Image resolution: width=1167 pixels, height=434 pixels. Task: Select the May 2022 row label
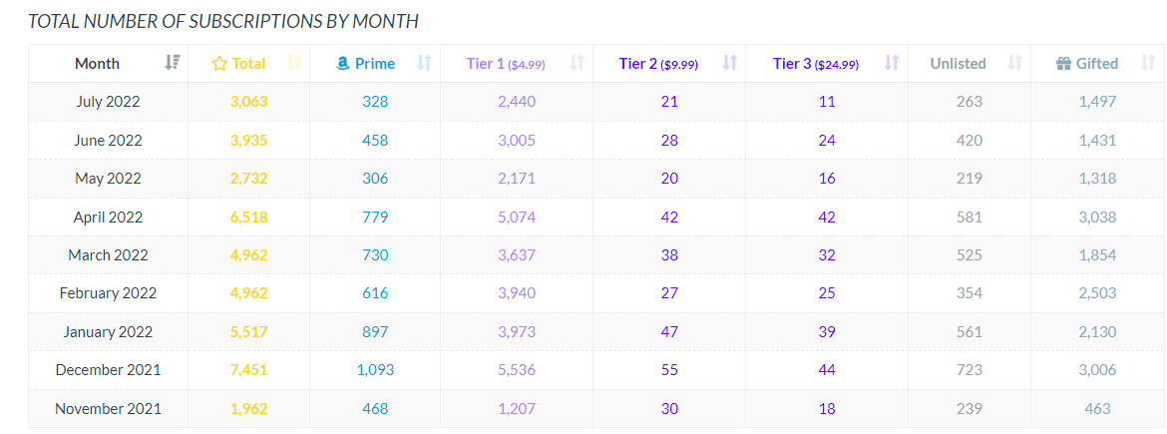click(108, 179)
